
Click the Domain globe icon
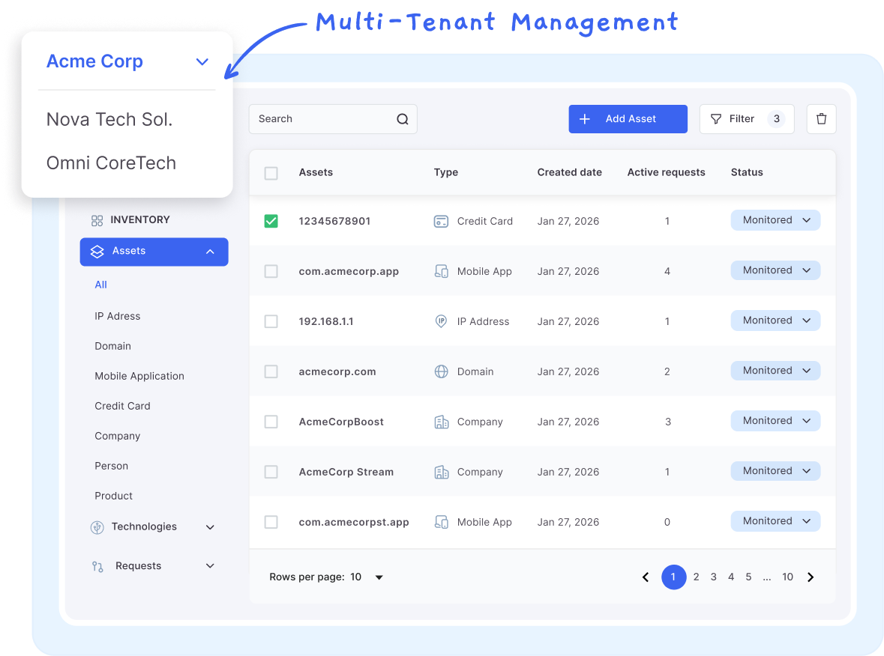point(441,371)
